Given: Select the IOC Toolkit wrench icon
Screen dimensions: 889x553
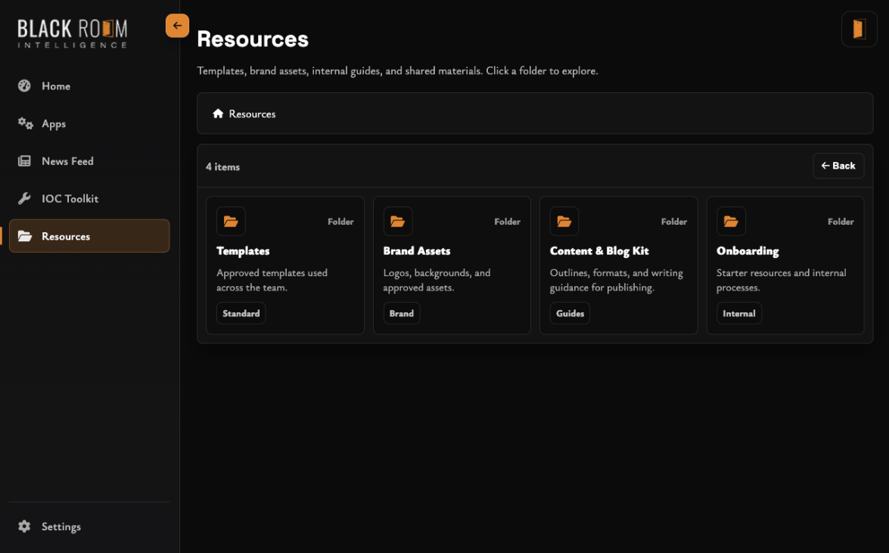Looking at the screenshot, I should 24,198.
